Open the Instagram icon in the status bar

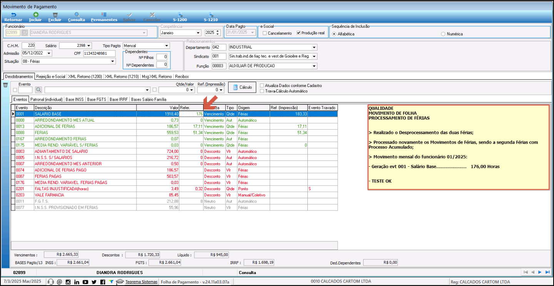[x=68, y=282]
